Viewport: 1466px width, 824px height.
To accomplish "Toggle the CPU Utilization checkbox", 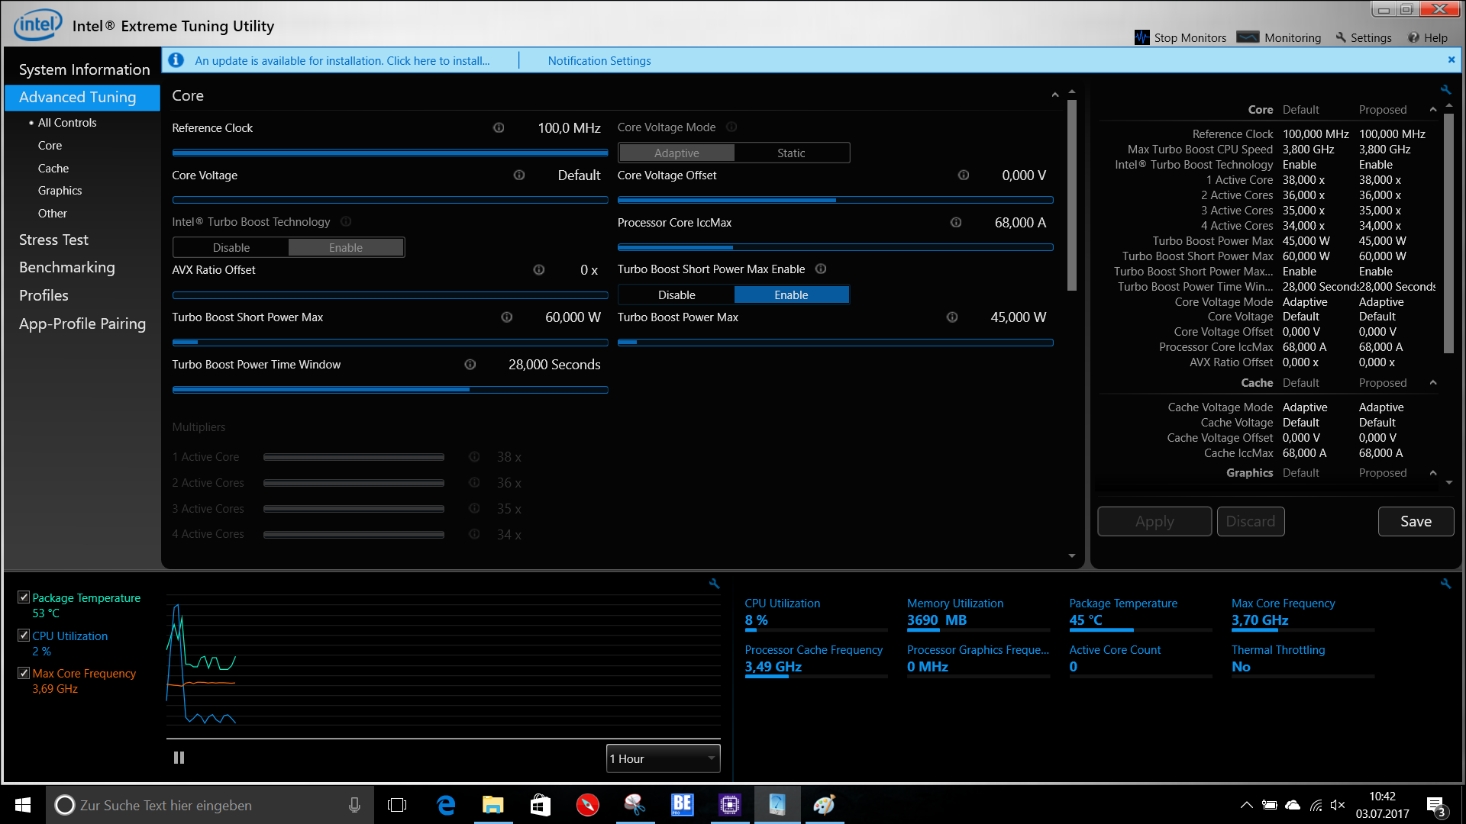I will (x=24, y=636).
